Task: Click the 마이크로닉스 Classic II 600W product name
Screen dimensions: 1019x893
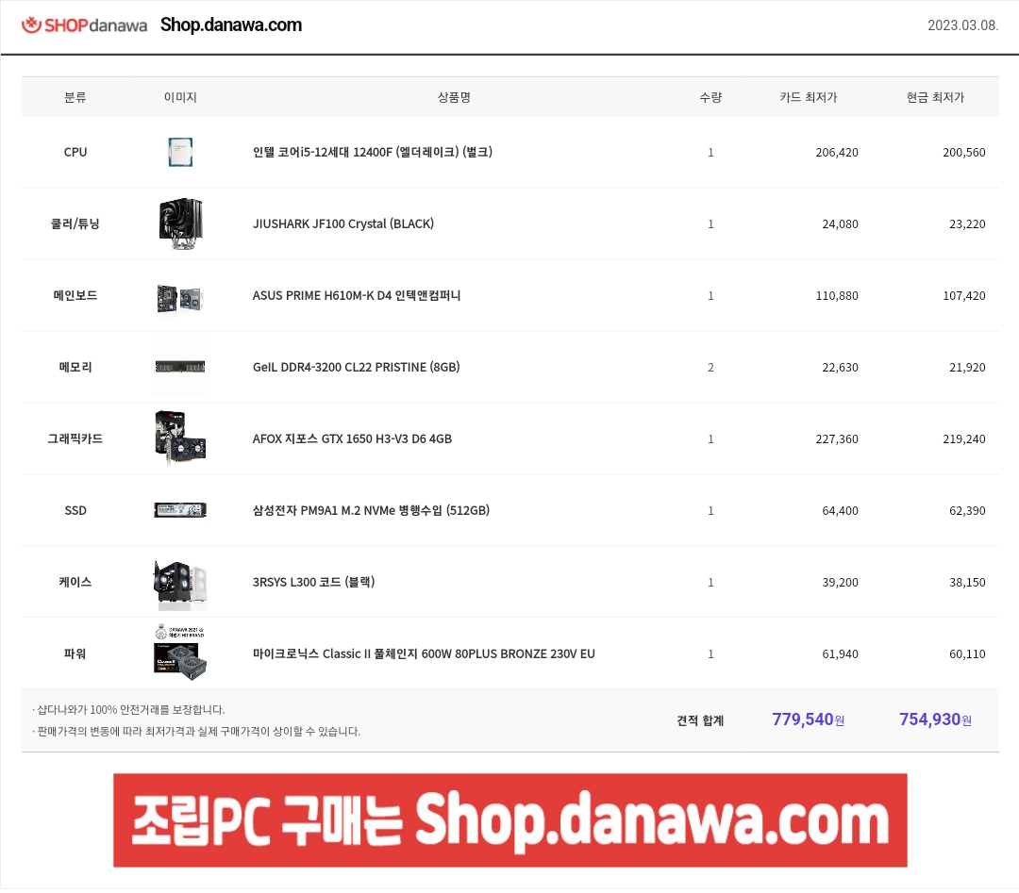Action: (x=424, y=653)
